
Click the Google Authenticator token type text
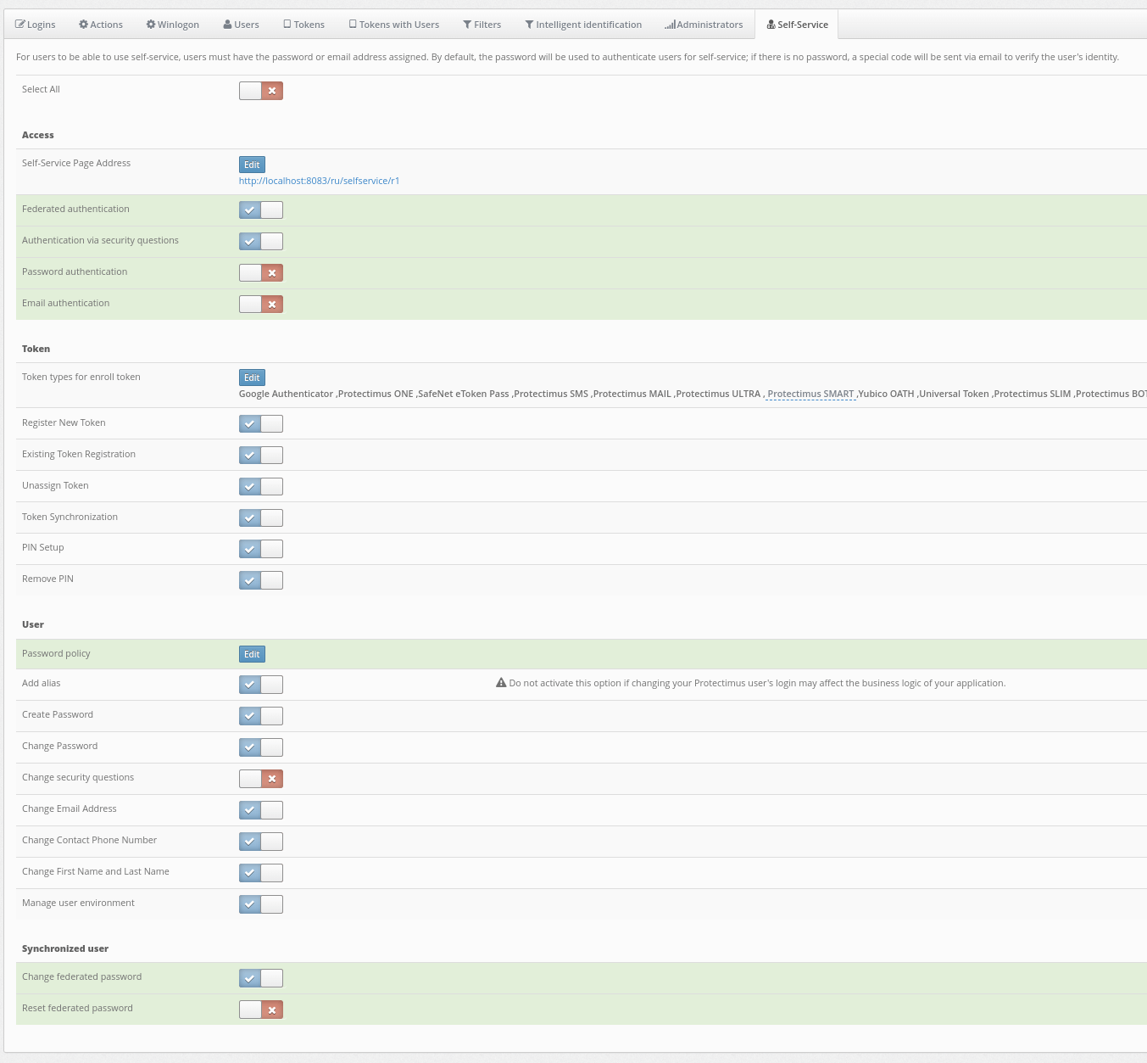pos(286,394)
